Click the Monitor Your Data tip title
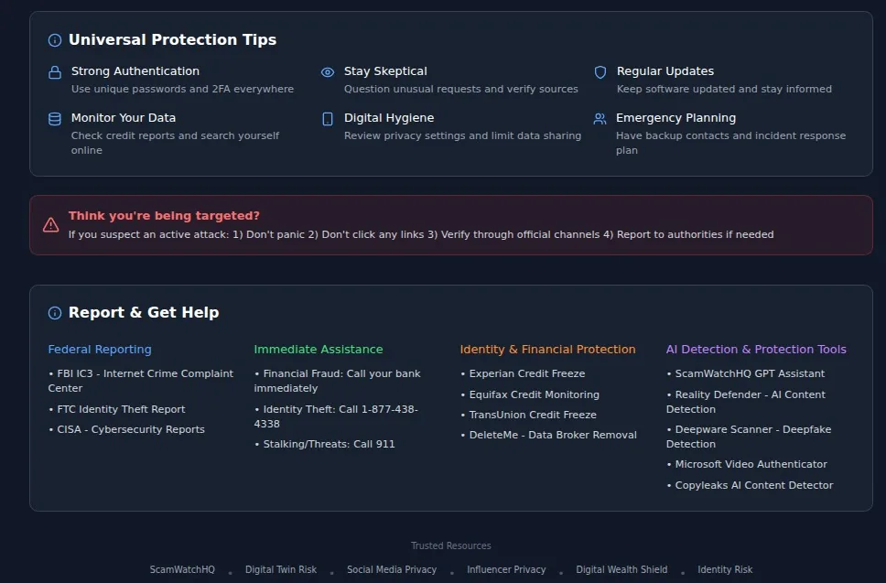This screenshot has height=583, width=886. pos(124,118)
